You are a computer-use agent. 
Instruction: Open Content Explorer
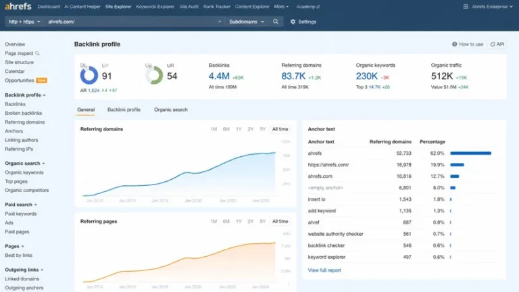(252, 7)
